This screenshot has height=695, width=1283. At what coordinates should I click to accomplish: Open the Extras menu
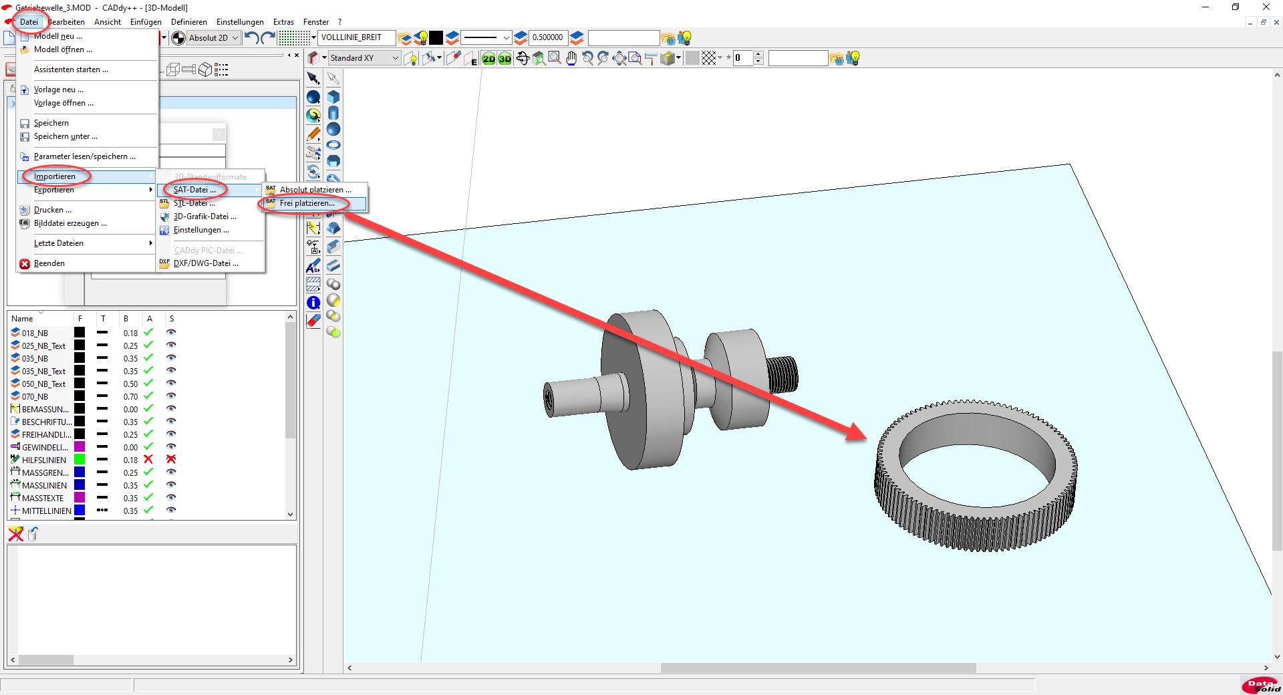(283, 22)
